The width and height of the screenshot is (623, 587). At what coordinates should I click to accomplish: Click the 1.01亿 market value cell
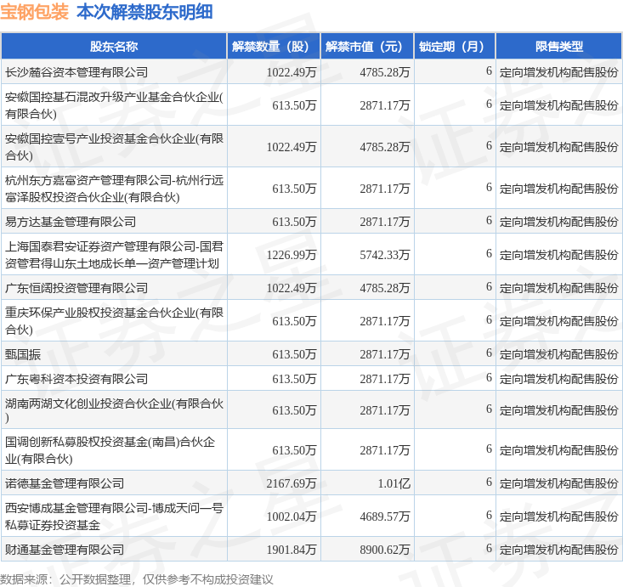[394, 483]
